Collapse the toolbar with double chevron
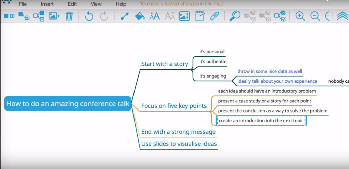 pyautogui.click(x=342, y=16)
